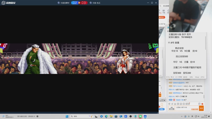Open Microsoft Store from the taskbar
Image resolution: width=212 pixels, height=119 pixels.
point(116,116)
